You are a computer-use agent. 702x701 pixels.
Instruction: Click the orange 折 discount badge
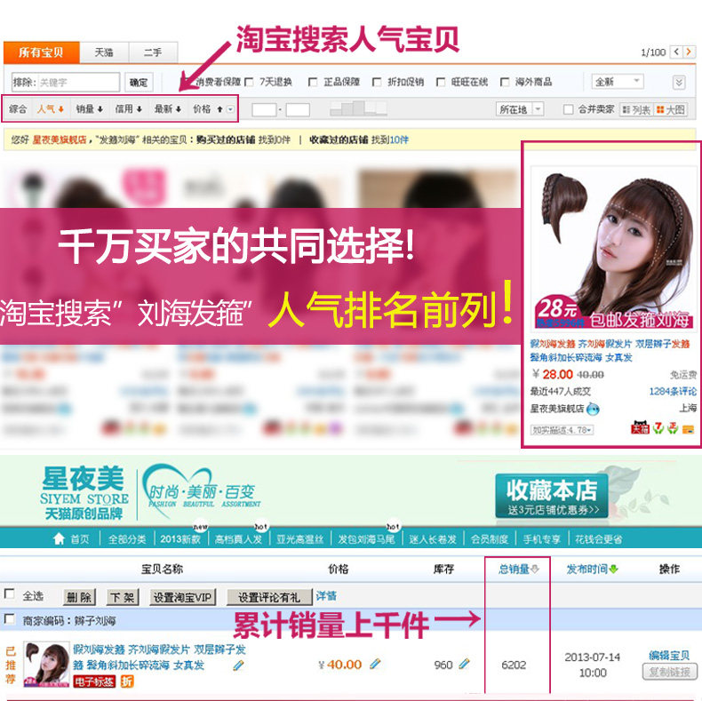pyautogui.click(x=127, y=681)
